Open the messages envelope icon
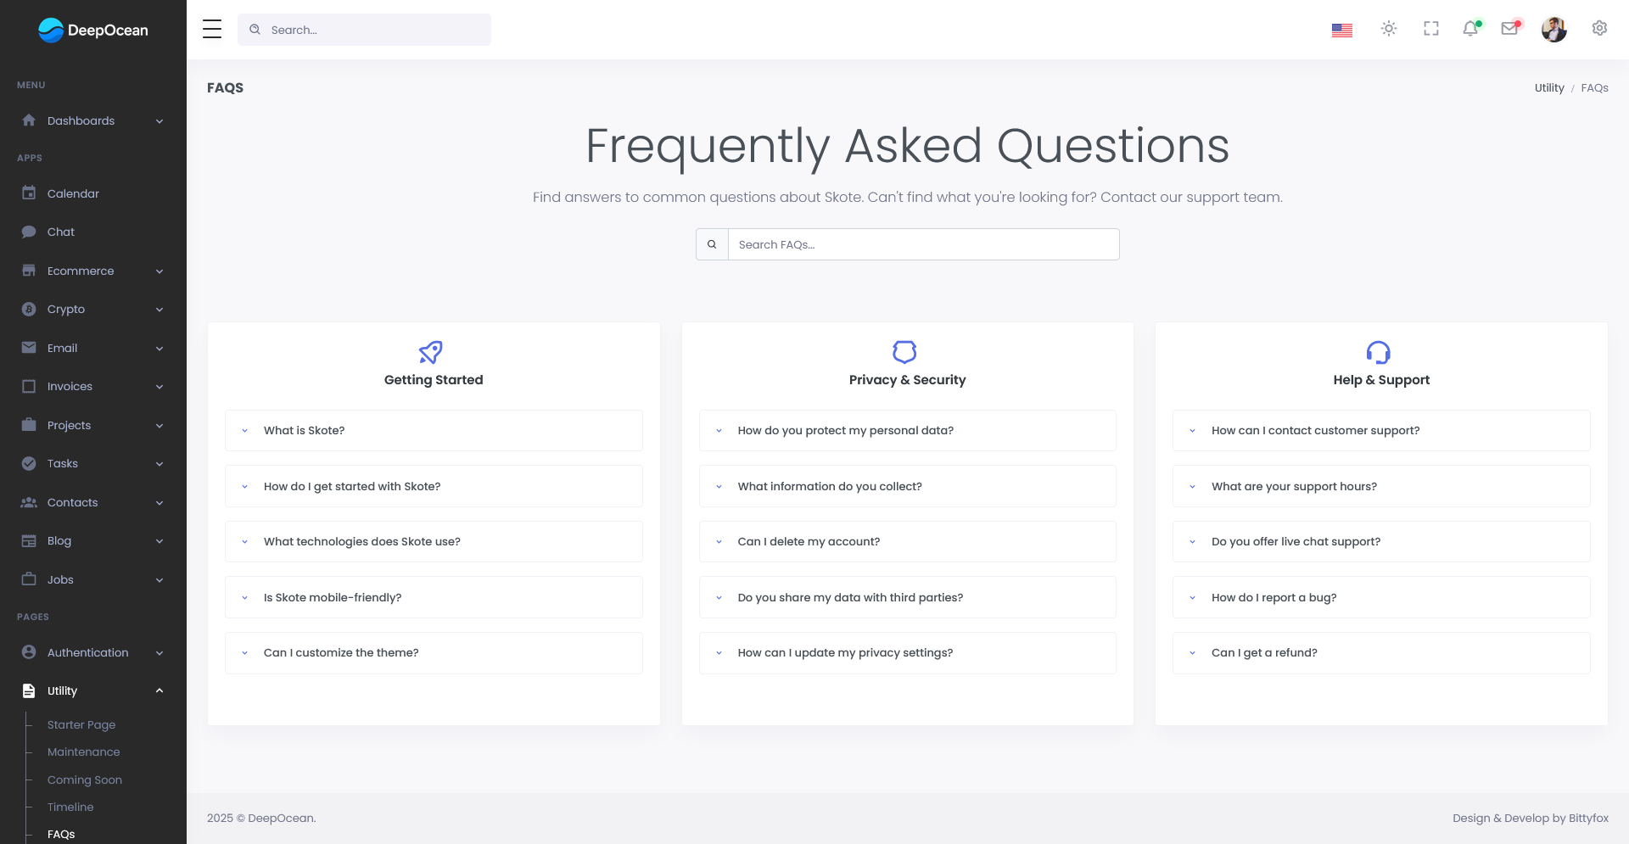 tap(1510, 29)
